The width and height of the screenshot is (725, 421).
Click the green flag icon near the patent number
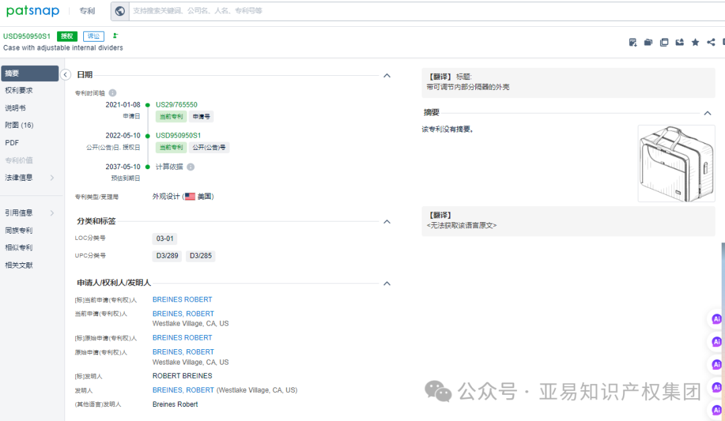tap(115, 36)
